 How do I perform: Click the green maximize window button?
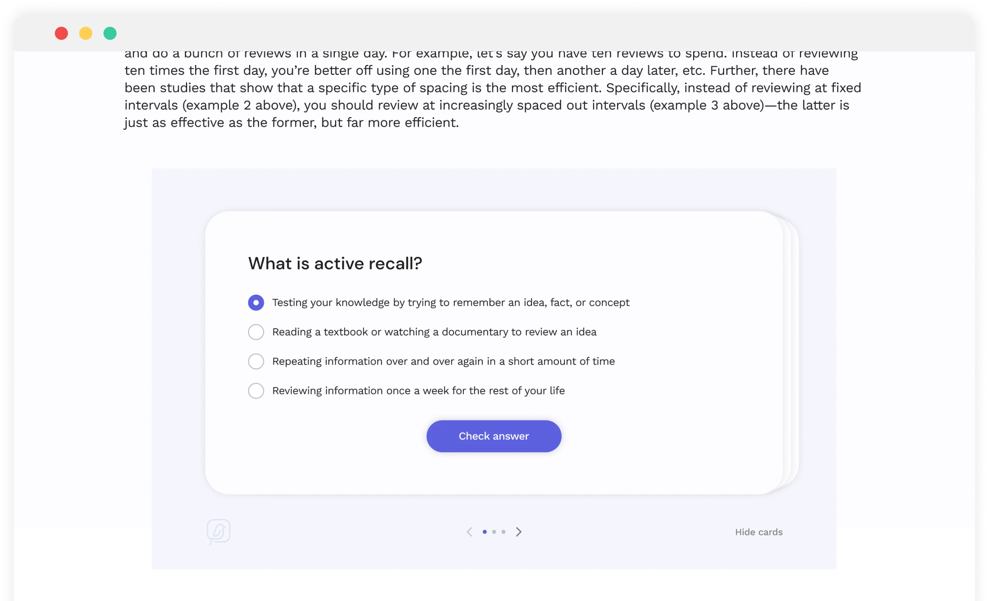pyautogui.click(x=110, y=33)
